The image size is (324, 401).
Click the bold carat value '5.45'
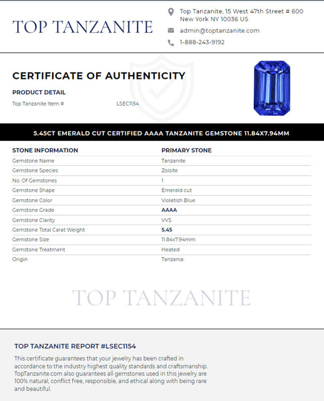[167, 230]
